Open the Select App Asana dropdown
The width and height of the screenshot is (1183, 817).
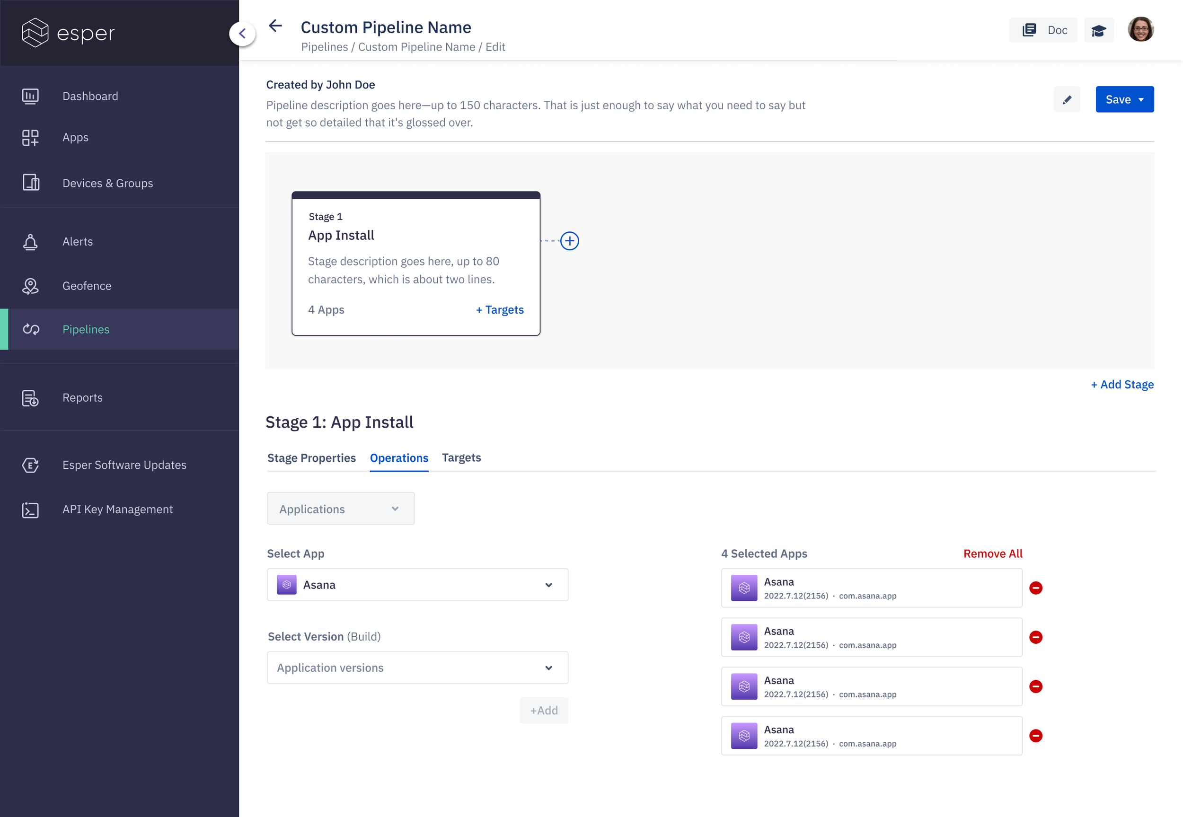(417, 585)
